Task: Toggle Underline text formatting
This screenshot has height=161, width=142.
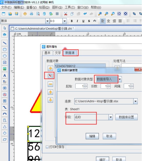Action: click(x=83, y=21)
